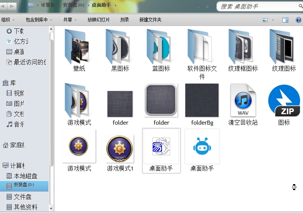Screen dimensions: 303x213
Task: Select the folderBg image file
Action: pos(202,100)
